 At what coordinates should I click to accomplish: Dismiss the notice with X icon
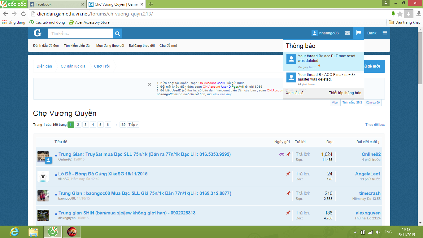click(150, 84)
